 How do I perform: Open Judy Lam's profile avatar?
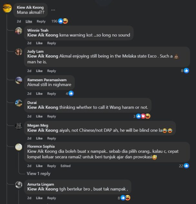tap(19, 52)
